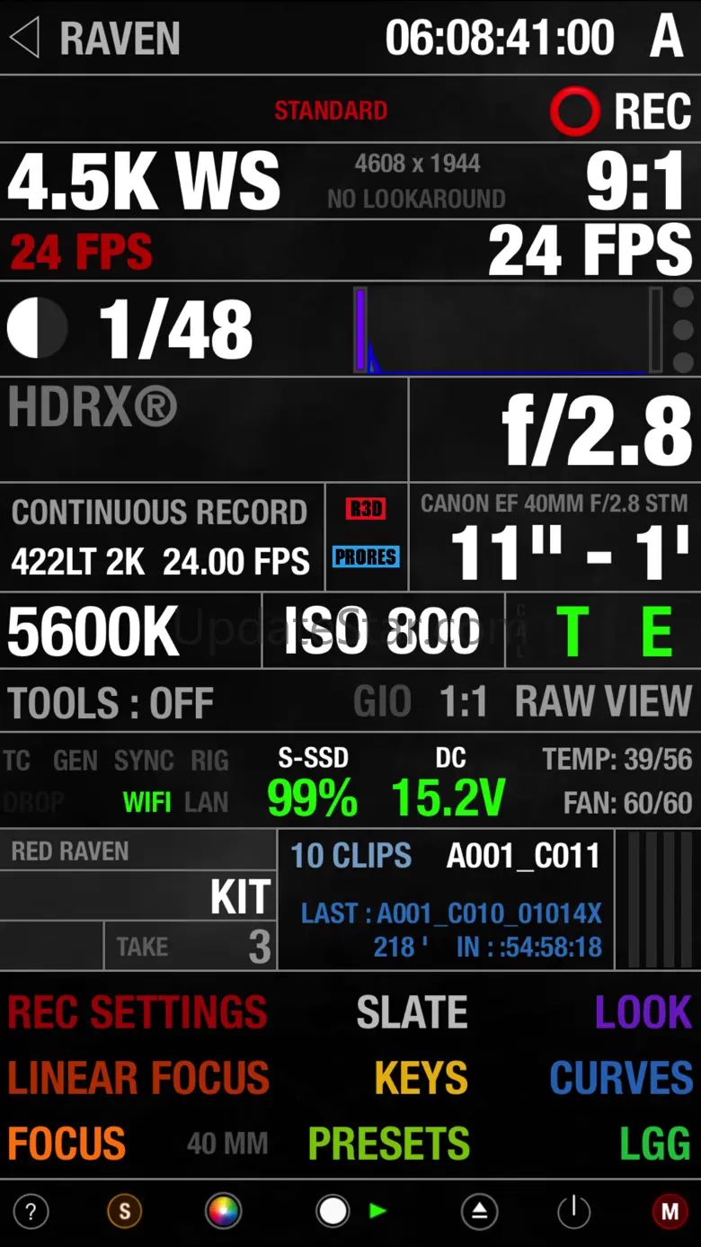Change the ISO 800 setting

tap(381, 632)
